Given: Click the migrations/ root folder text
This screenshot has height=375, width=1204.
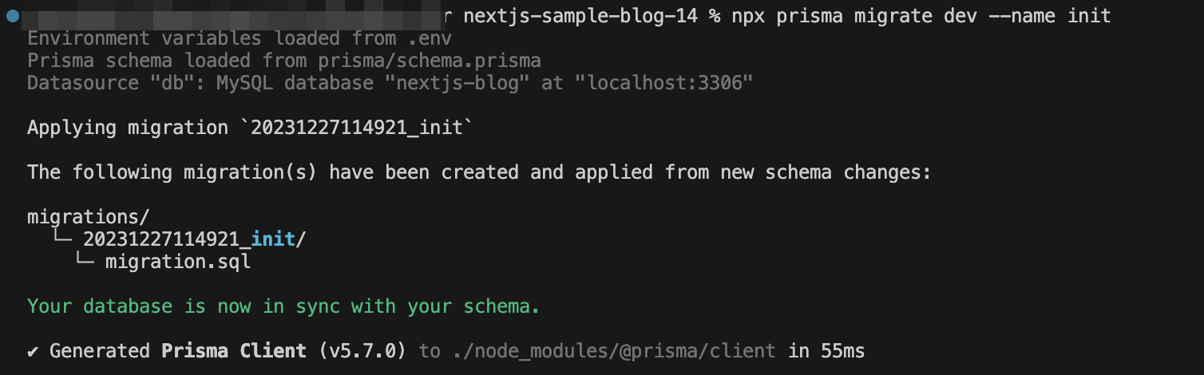Looking at the screenshot, I should point(89,216).
